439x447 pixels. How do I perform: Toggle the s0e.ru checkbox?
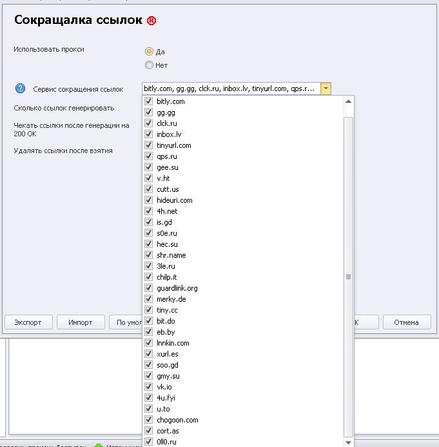148,233
